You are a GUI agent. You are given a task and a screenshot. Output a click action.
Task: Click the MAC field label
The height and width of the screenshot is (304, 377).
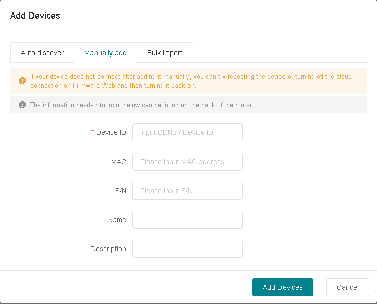tap(118, 162)
